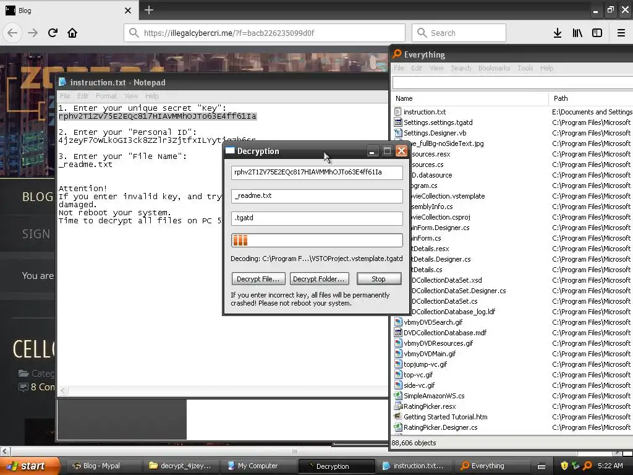
Task: Open File menu in Notepad
Action: (x=65, y=96)
